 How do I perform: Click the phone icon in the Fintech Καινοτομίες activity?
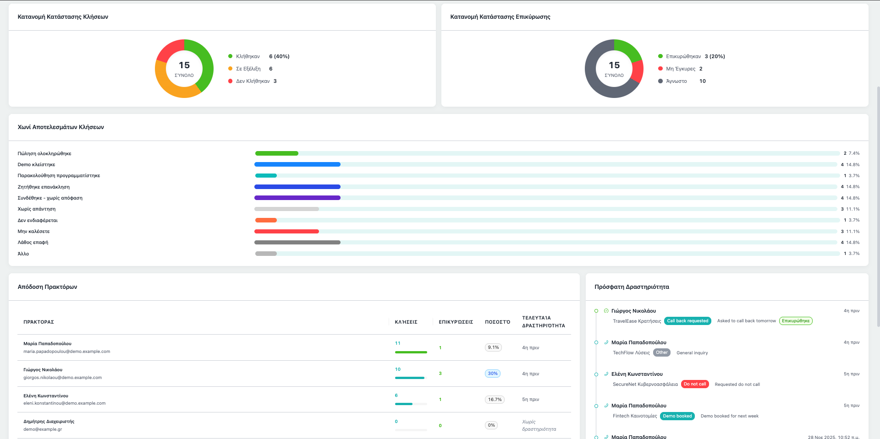[x=606, y=406]
